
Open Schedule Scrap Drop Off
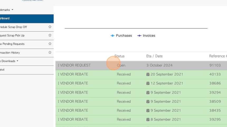(13, 27)
